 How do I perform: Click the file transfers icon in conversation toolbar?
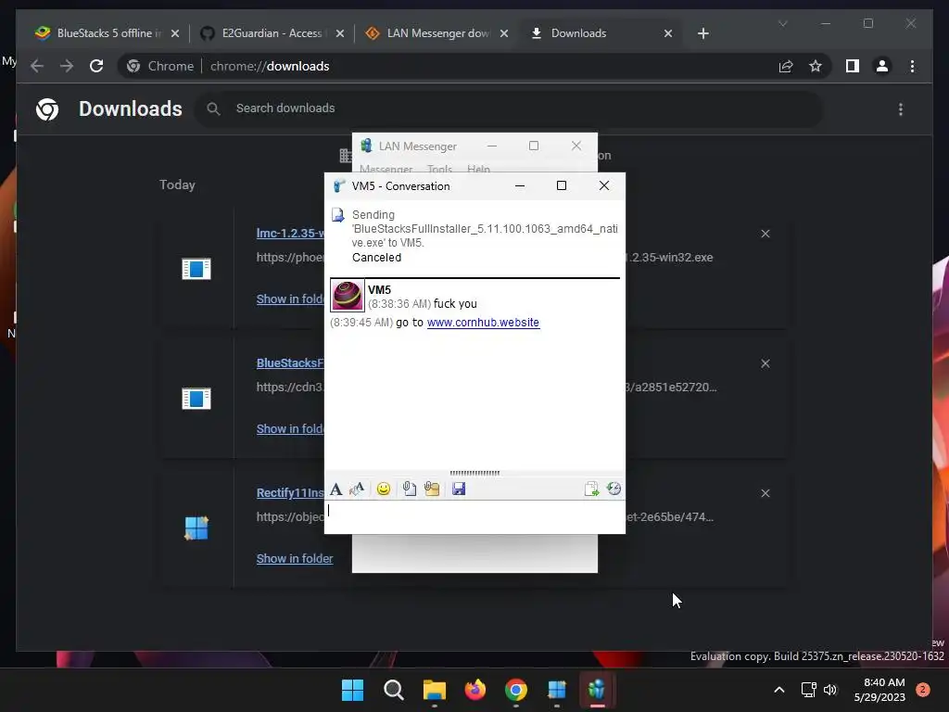(x=591, y=489)
